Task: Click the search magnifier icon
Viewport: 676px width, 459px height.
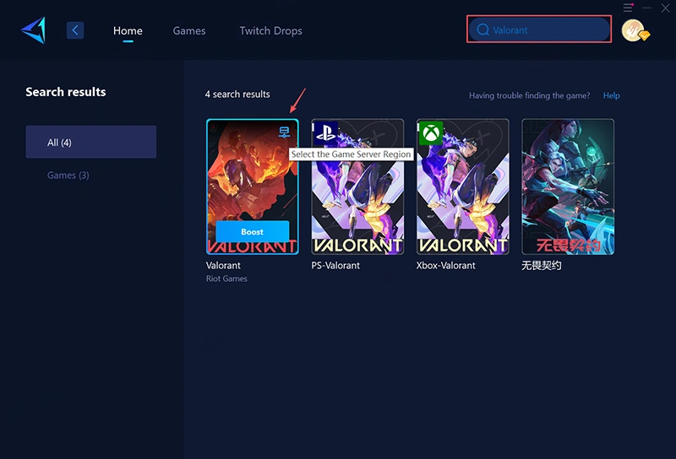Action: coord(482,30)
